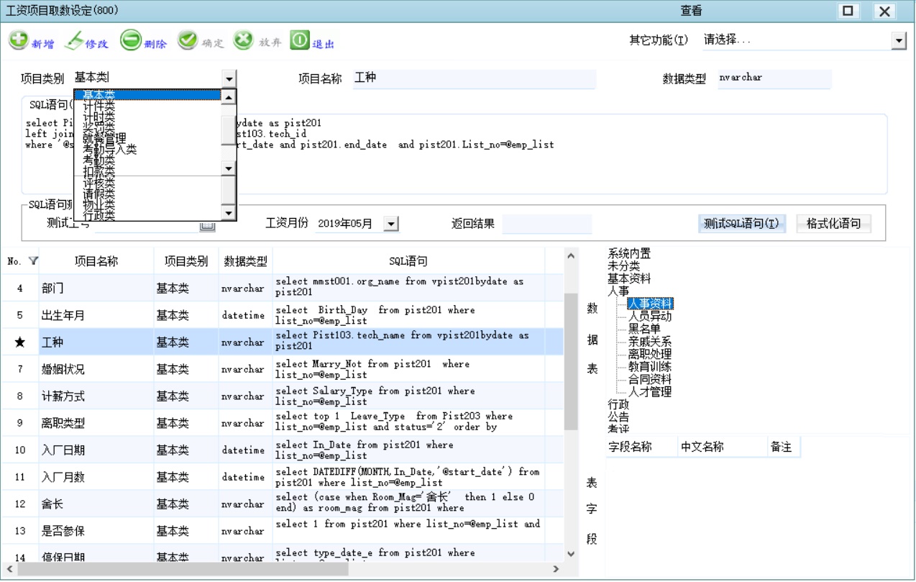
Task: Select the 婚姻状况 row in the grid
Action: (x=282, y=369)
